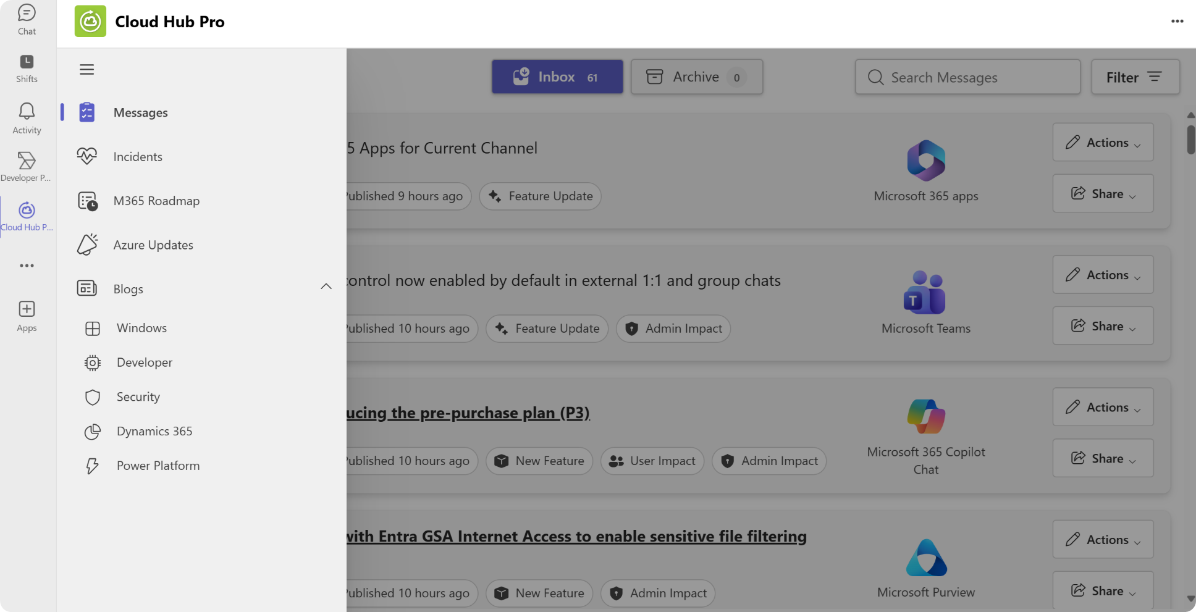Open the Azure Updates section
Screen dimensions: 1196x612
(x=153, y=245)
